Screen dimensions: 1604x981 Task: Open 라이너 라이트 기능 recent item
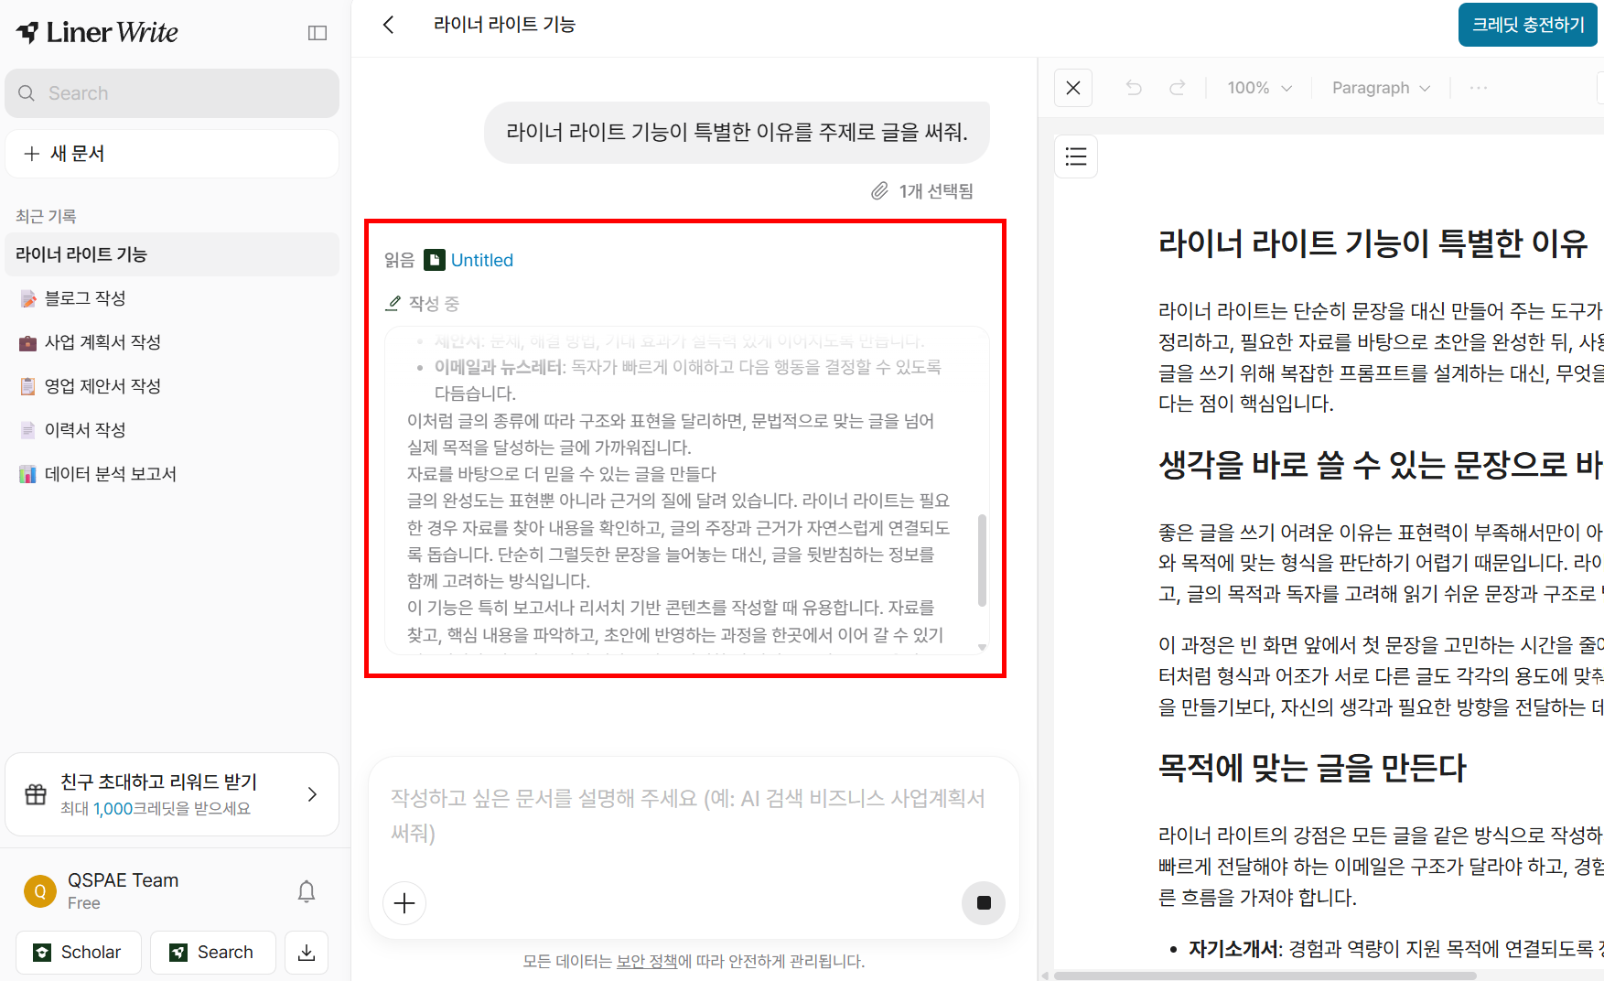coord(172,254)
